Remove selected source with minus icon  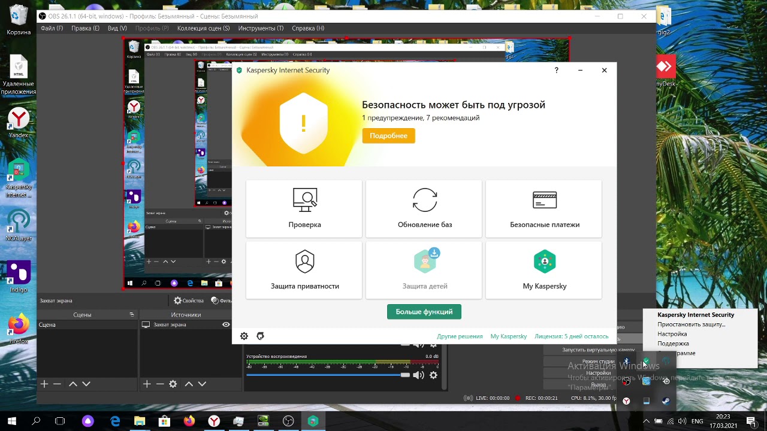160,384
